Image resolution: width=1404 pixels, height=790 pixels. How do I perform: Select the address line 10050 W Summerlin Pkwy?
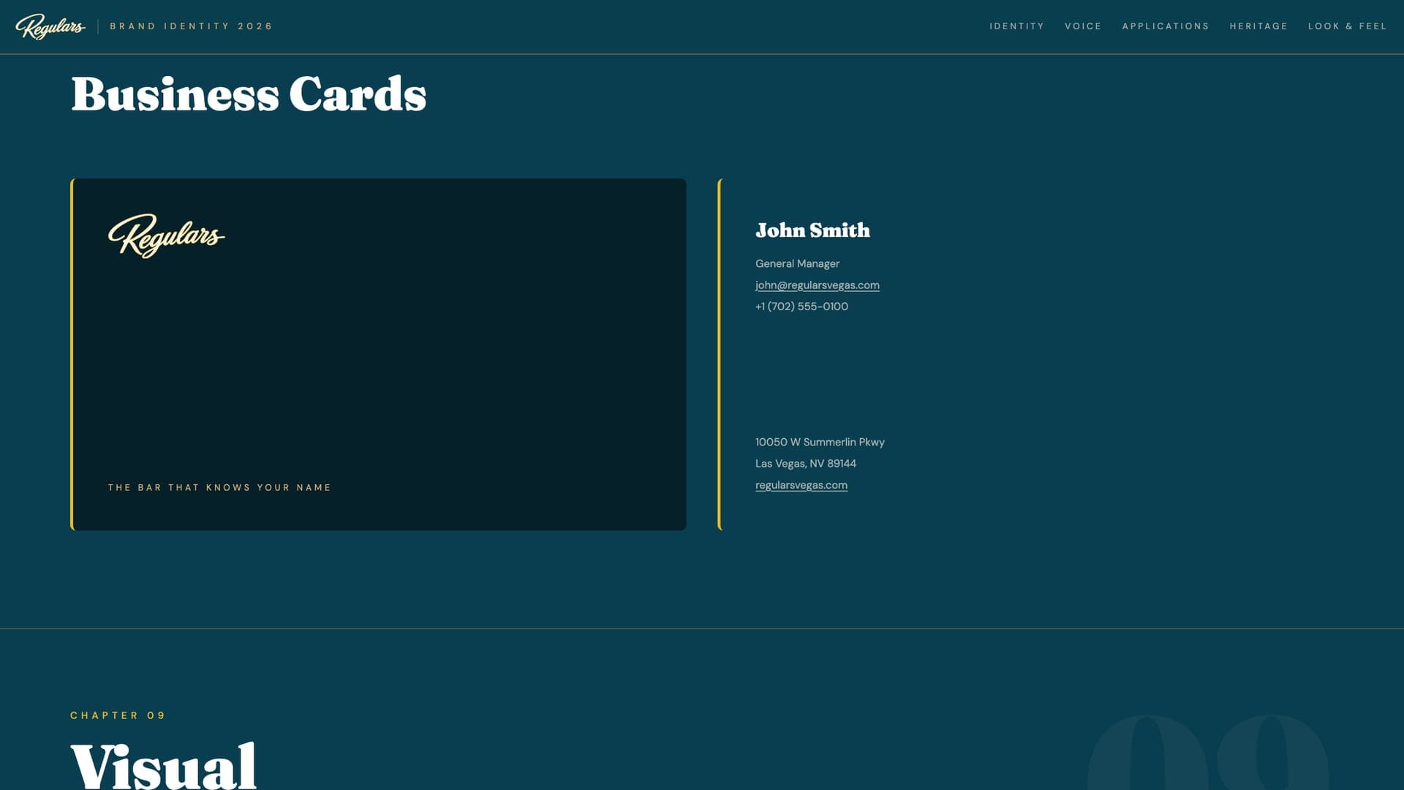pyautogui.click(x=820, y=442)
